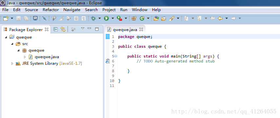Open the Previous Annotation dropdown arrow
Image resolution: width=280 pixels, height=118 pixels.
206,18
